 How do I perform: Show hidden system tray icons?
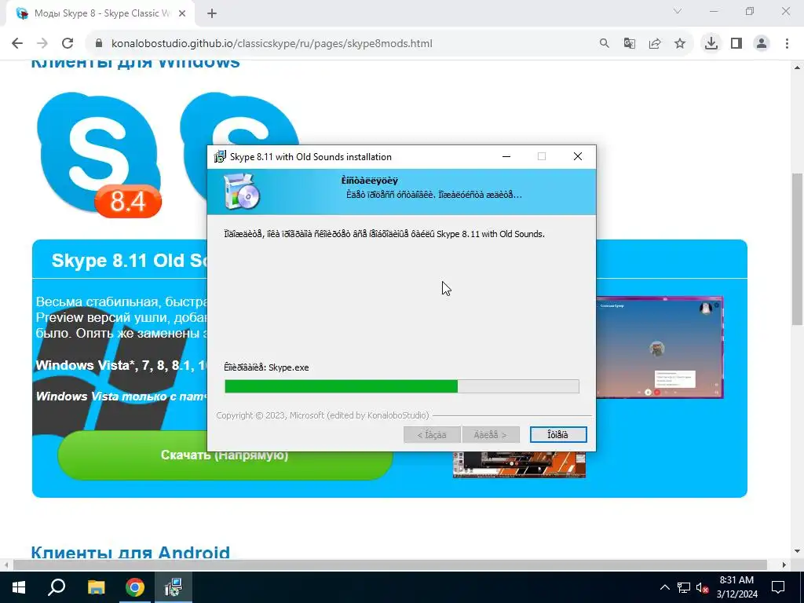[x=664, y=587]
